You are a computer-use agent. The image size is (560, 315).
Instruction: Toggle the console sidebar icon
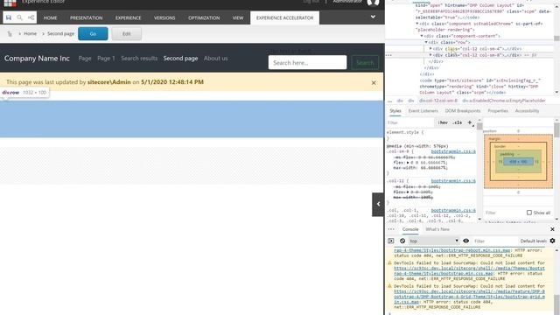tap(391, 241)
